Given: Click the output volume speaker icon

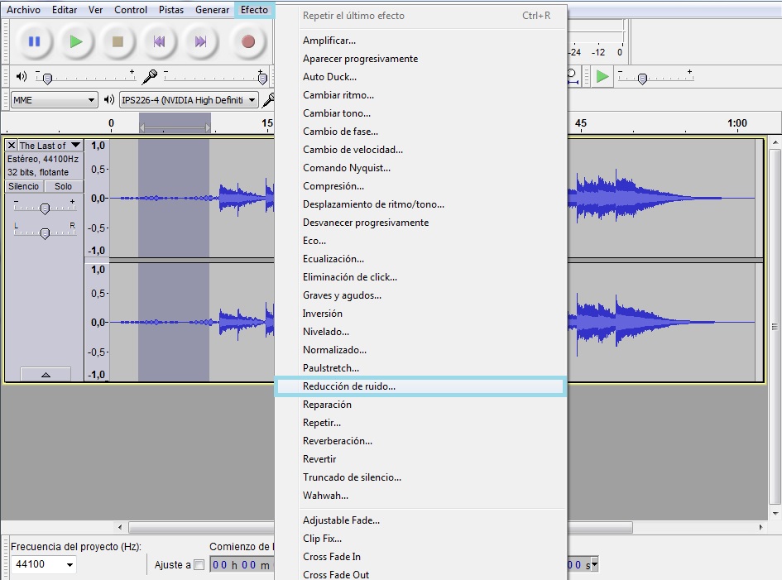Looking at the screenshot, I should click(x=22, y=76).
